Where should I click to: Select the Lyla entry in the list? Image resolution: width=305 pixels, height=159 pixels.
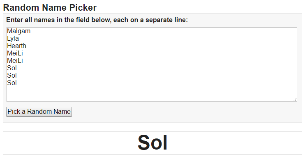coord(13,39)
